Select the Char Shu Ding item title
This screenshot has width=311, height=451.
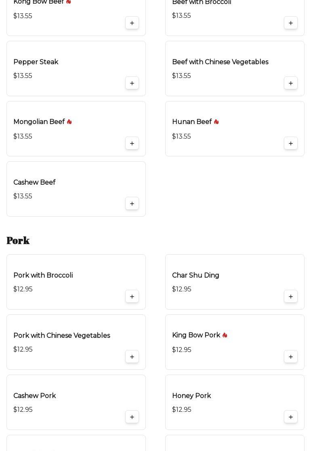pos(195,276)
